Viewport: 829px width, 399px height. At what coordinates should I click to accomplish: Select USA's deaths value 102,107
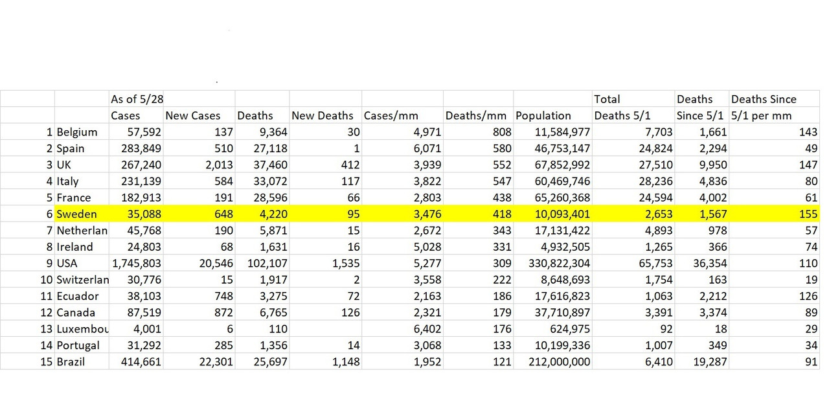[262, 263]
